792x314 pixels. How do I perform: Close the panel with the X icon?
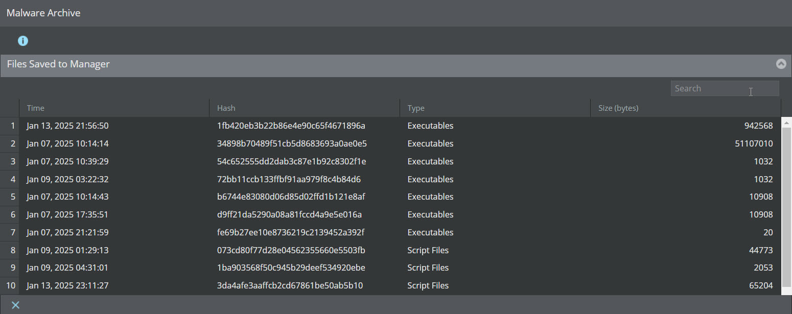(16, 305)
